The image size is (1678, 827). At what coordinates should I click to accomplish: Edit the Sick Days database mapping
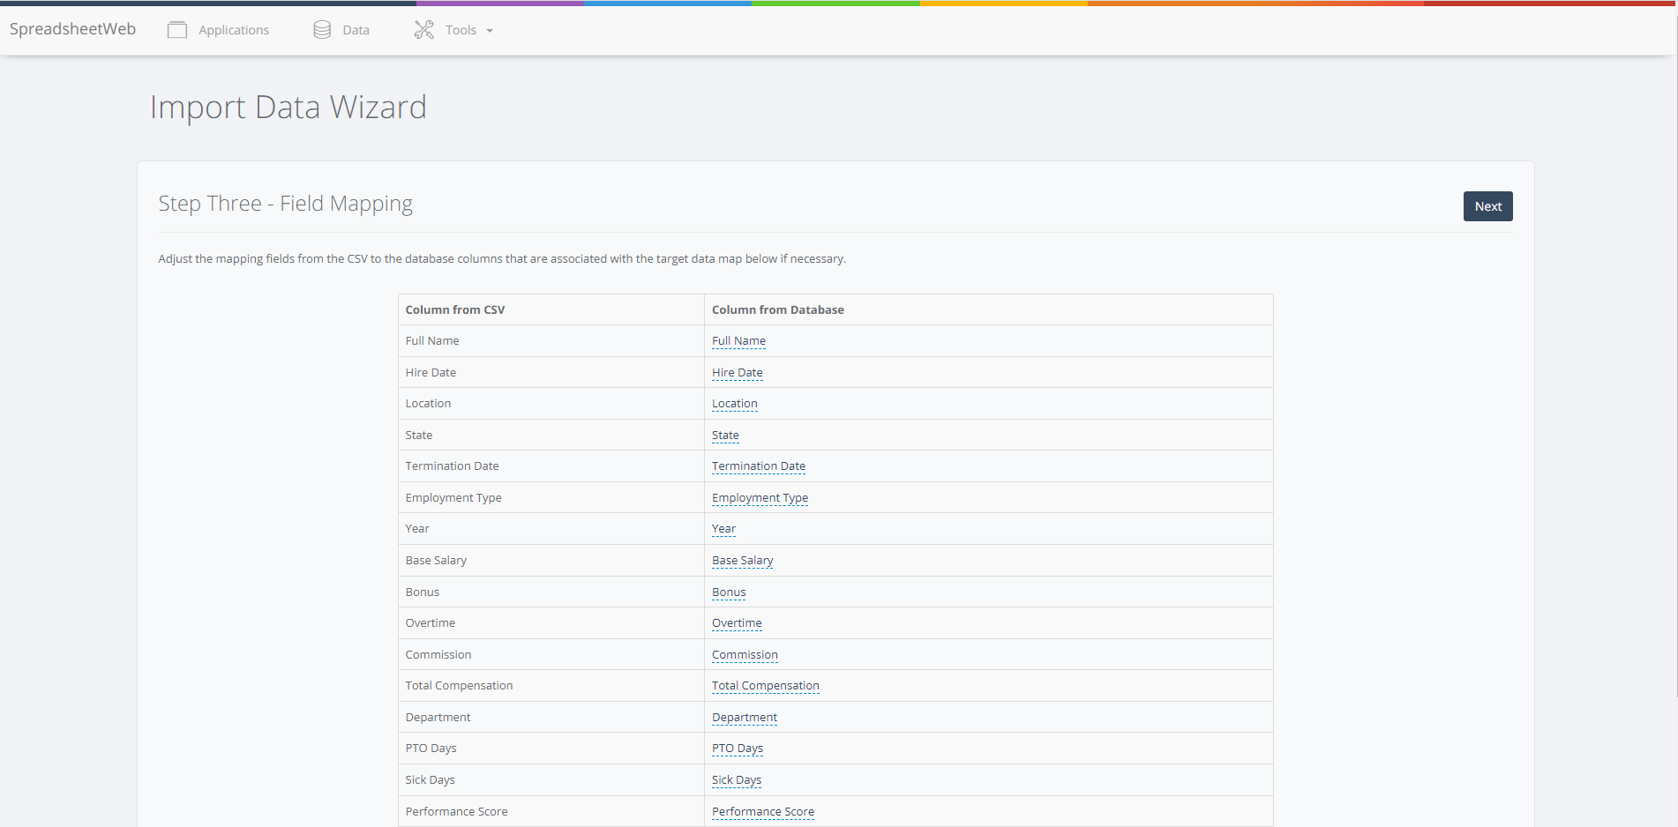tap(737, 780)
